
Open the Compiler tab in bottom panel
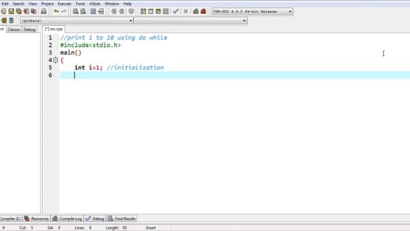tap(10, 218)
